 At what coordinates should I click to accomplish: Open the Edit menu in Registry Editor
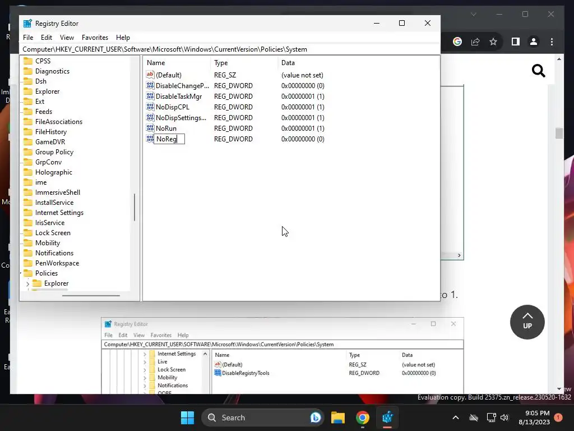[46, 38]
